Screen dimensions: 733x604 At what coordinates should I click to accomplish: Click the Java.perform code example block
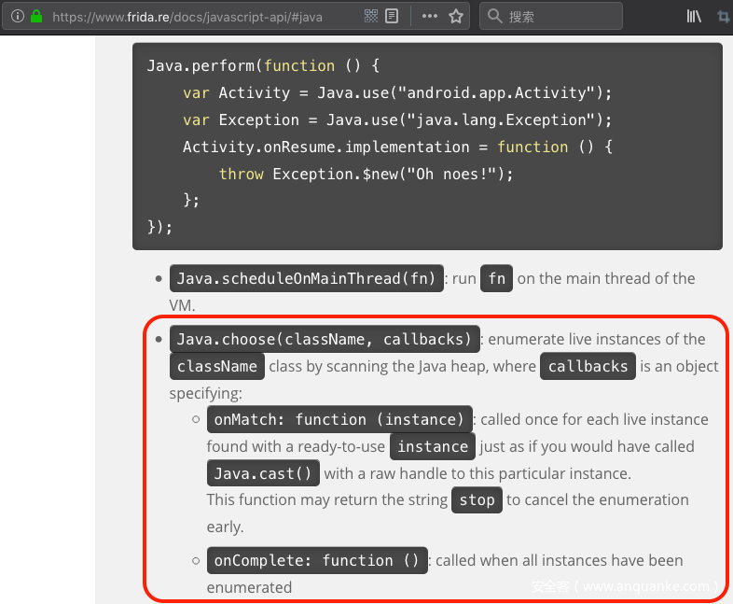pyautogui.click(x=427, y=146)
